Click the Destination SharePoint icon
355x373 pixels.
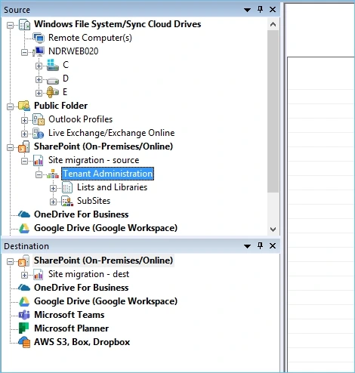click(24, 260)
